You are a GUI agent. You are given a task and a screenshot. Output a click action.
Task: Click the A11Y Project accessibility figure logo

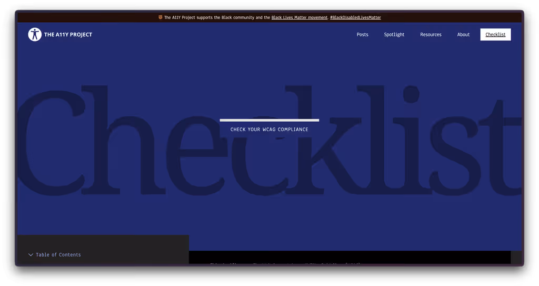pyautogui.click(x=35, y=35)
